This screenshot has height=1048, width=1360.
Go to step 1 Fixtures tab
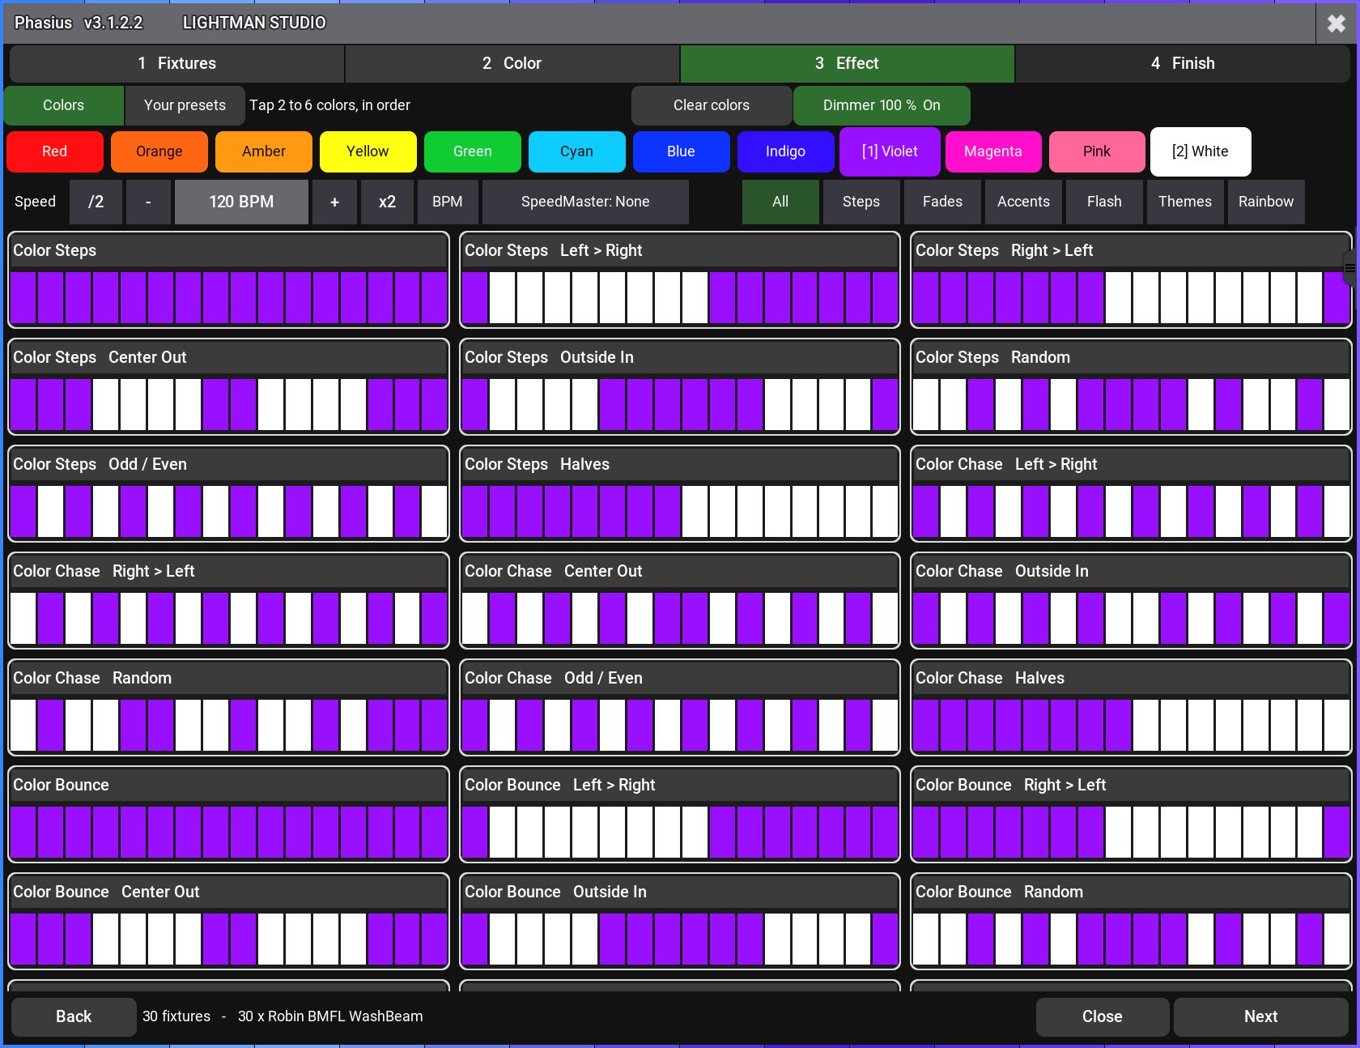pyautogui.click(x=176, y=63)
